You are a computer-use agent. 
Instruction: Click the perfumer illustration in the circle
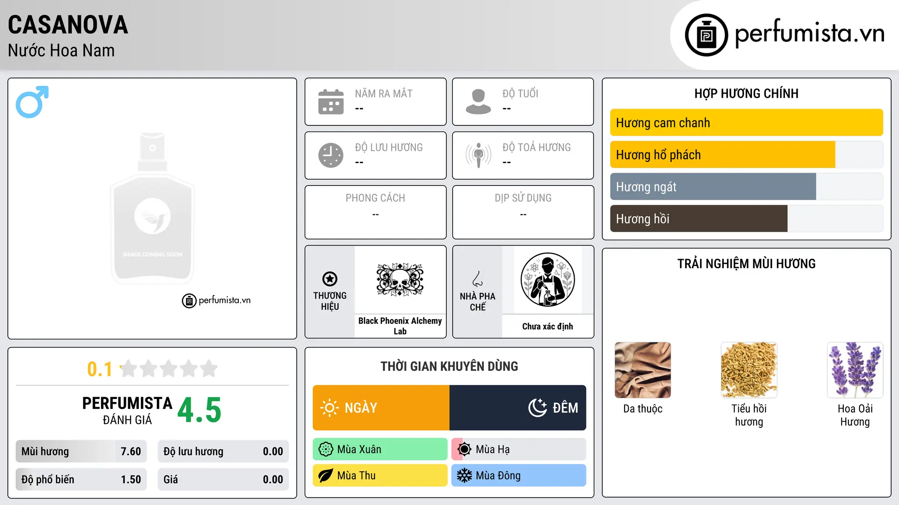click(x=547, y=280)
